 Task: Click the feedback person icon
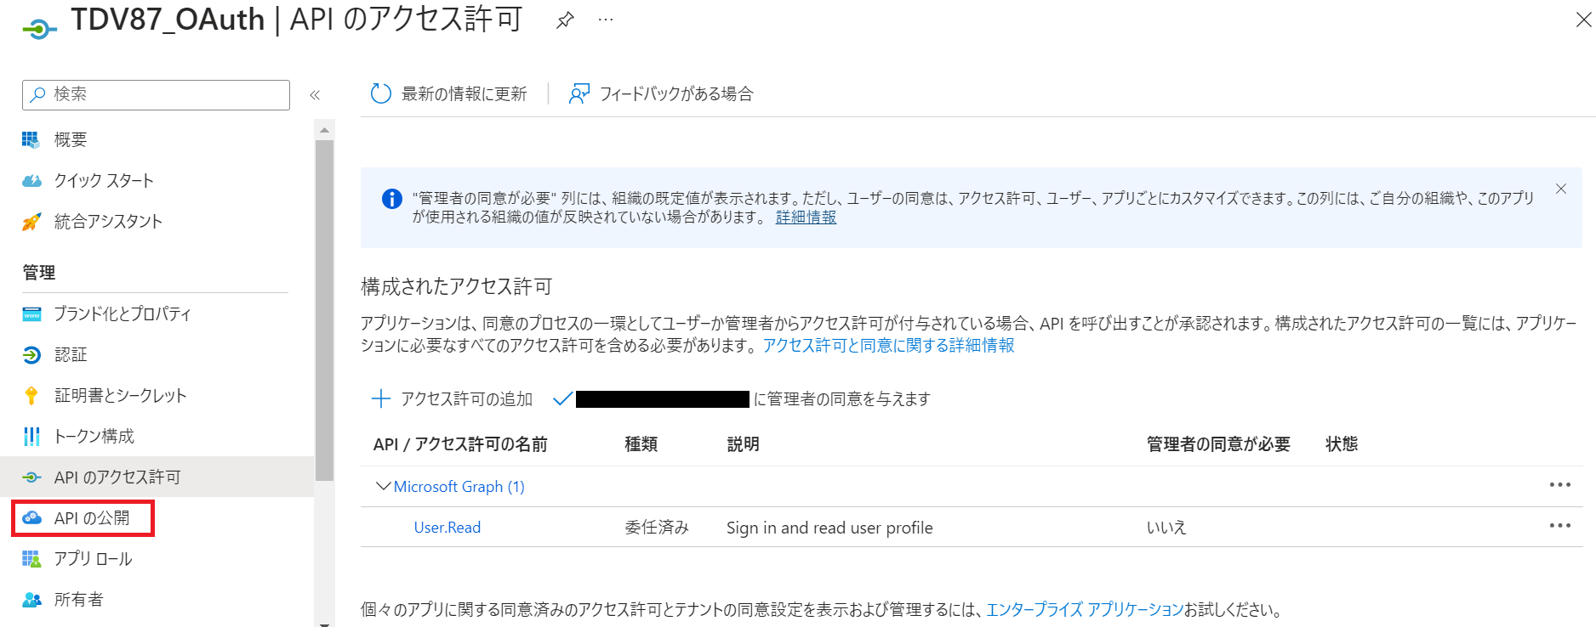tap(579, 93)
